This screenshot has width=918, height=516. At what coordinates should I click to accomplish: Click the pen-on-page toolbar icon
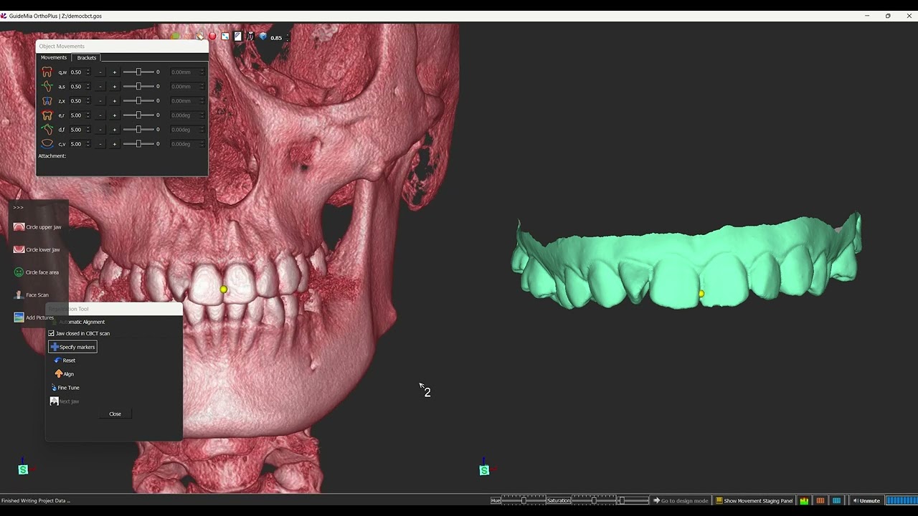coord(238,37)
